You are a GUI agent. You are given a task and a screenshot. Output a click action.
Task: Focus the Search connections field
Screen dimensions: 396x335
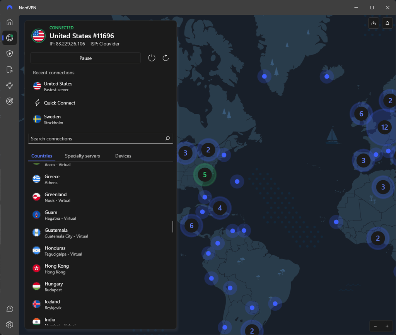click(101, 138)
